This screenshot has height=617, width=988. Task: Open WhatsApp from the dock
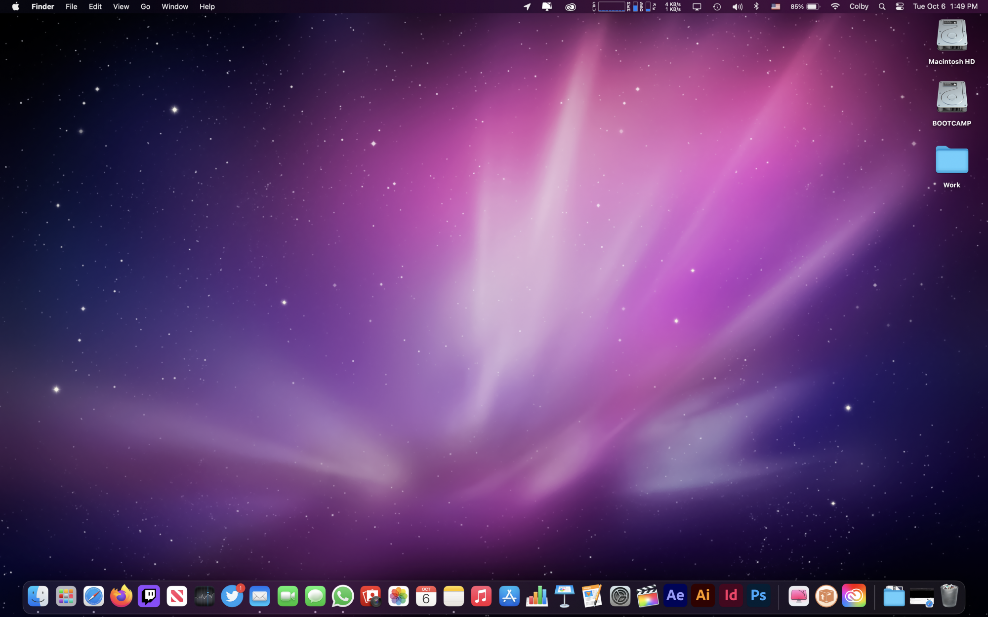point(343,596)
